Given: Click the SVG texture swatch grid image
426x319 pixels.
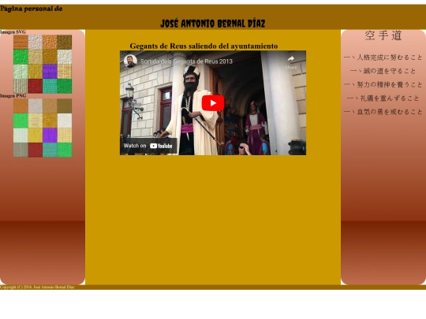Looking at the screenshot, I should coord(43,64).
